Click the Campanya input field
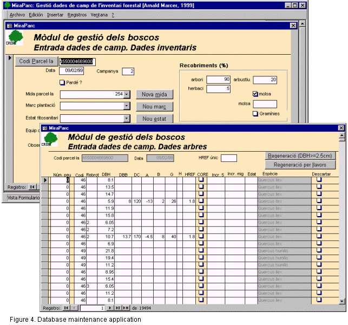348x325 pixels. (x=128, y=71)
